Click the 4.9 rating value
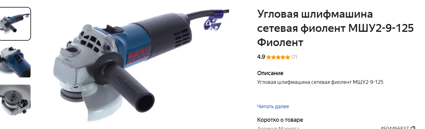The width and height of the screenshot is (425, 129). tap(261, 57)
